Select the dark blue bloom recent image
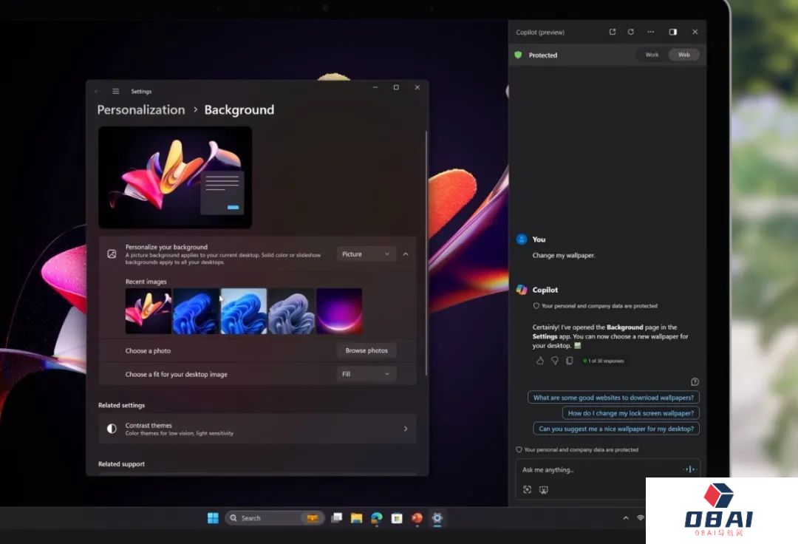Screen dimensions: 798x544 (x=196, y=311)
